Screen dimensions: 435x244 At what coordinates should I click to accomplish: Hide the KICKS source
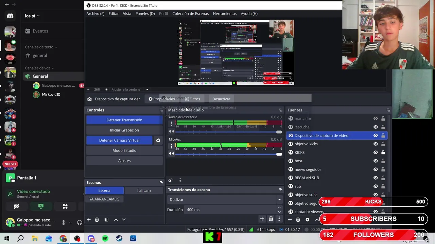376,152
